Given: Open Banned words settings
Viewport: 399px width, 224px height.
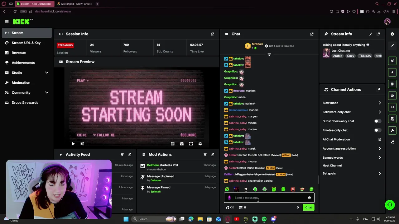Looking at the screenshot, I should click(x=352, y=158).
